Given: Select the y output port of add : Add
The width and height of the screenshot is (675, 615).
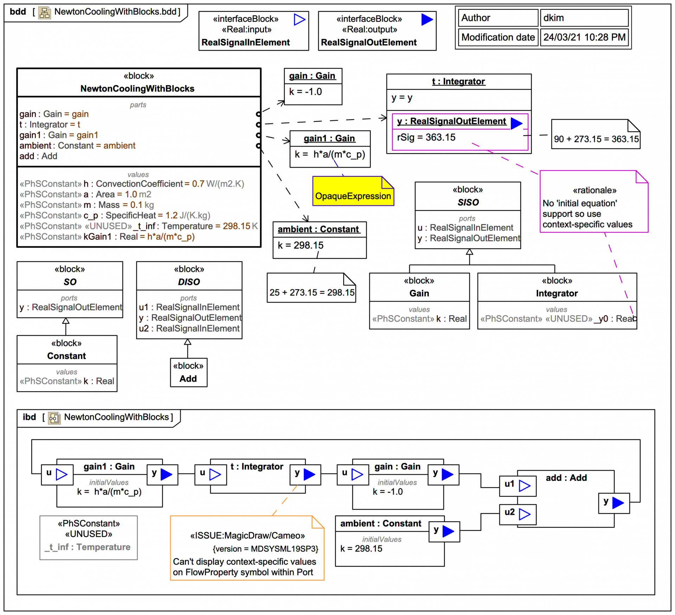Looking at the screenshot, I should coord(613,503).
